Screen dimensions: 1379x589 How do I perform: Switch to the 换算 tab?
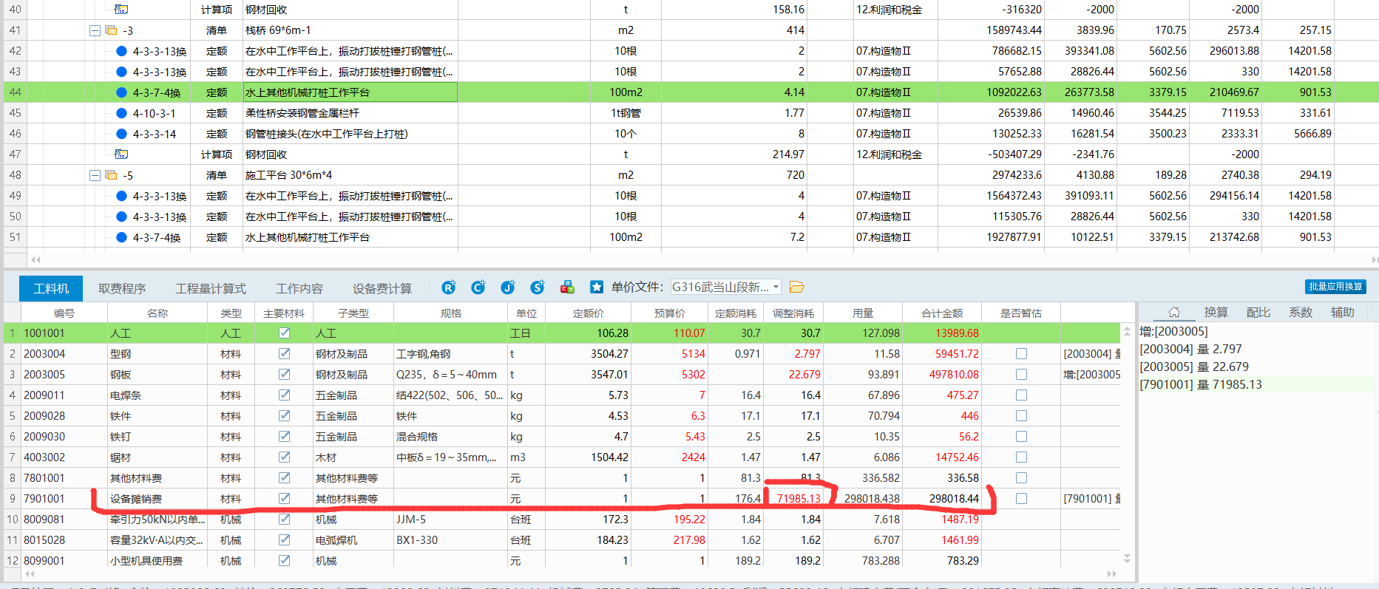click(1216, 313)
